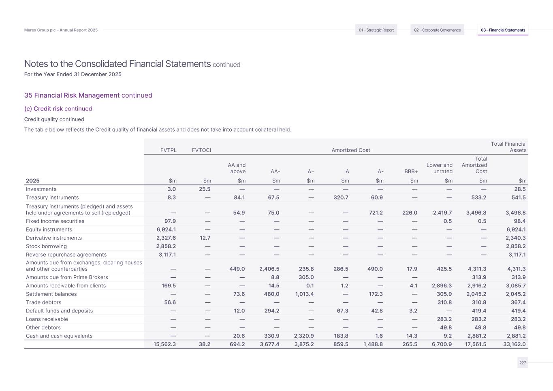Select the Investments row label

tap(41, 189)
